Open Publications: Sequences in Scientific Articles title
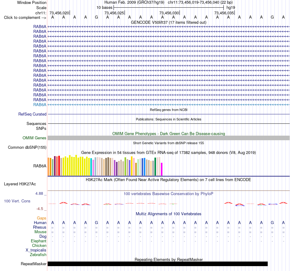Image resolution: width=290 pixels, height=271 pixels. tap(169, 119)
